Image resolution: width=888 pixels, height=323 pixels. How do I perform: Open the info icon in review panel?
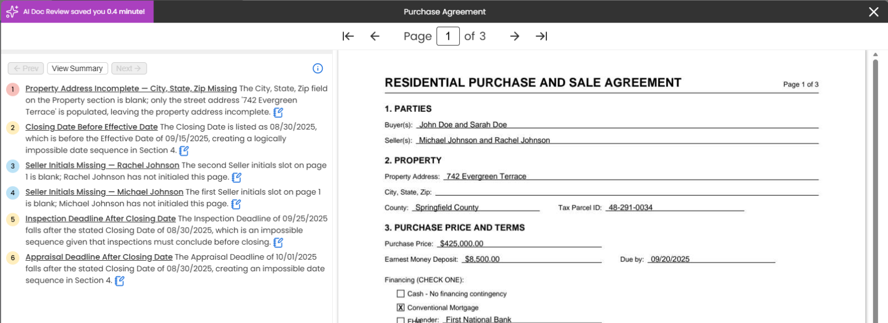318,68
